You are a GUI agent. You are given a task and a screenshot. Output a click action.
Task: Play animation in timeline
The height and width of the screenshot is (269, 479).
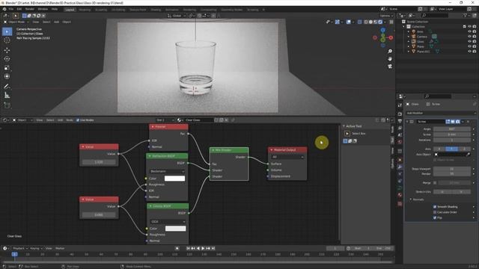tap(203, 248)
